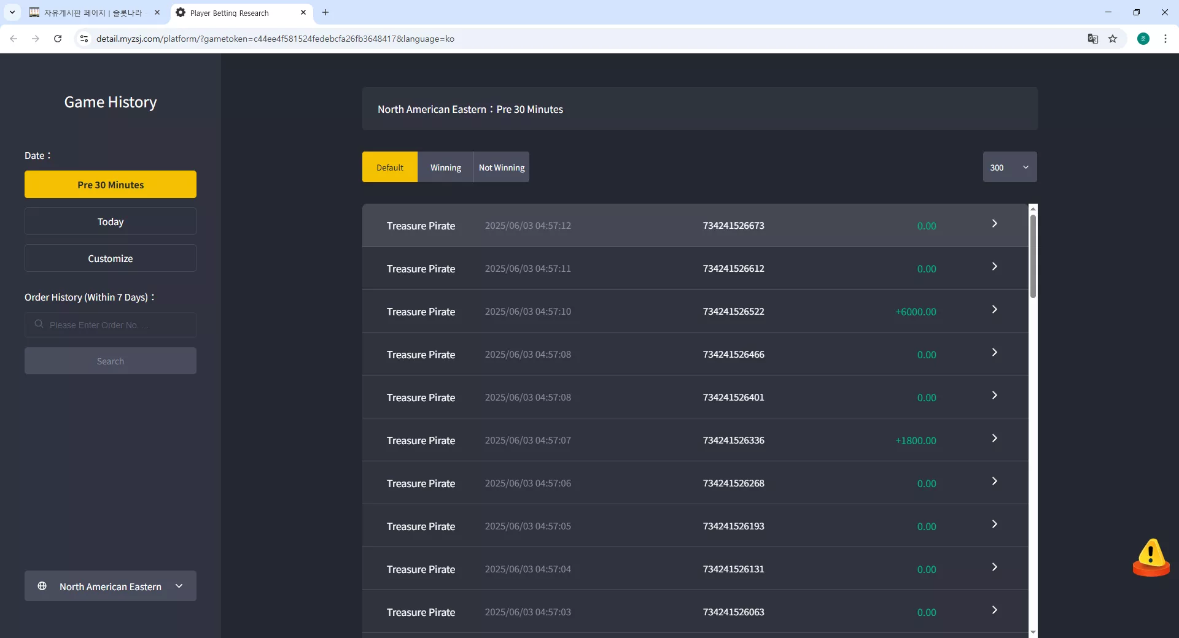
Task: Select the Customize date filter
Action: pyautogui.click(x=111, y=258)
